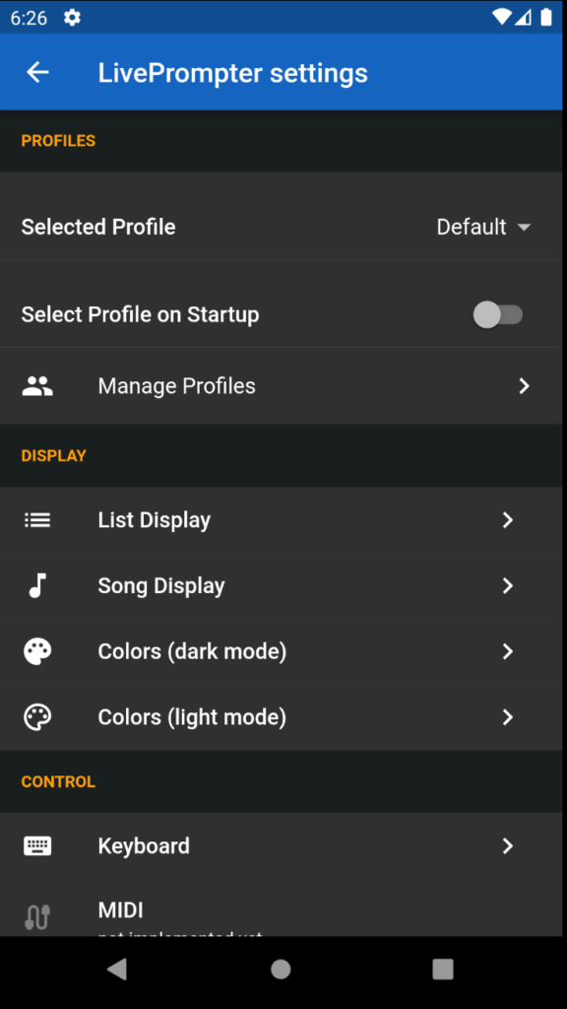This screenshot has width=567, height=1009.
Task: Tap the Android recent apps square button
Action: (443, 970)
